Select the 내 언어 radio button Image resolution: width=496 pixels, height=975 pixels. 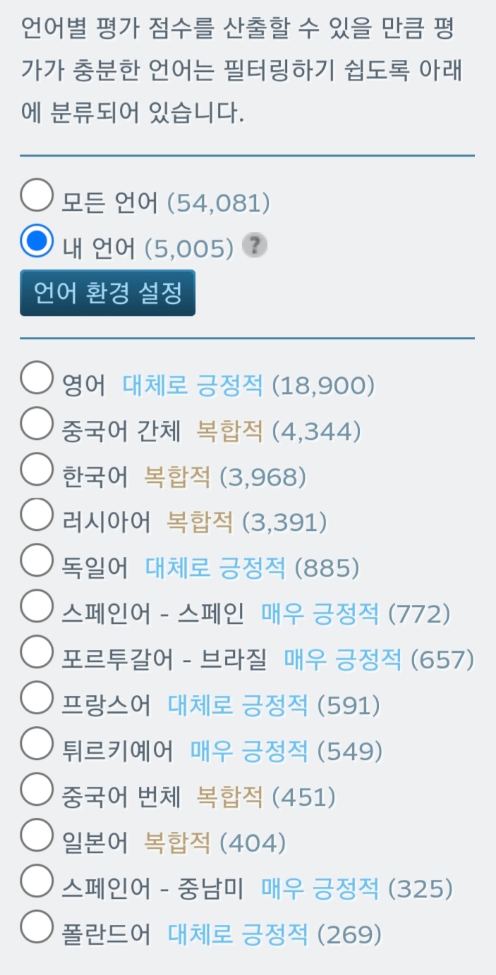click(x=37, y=240)
